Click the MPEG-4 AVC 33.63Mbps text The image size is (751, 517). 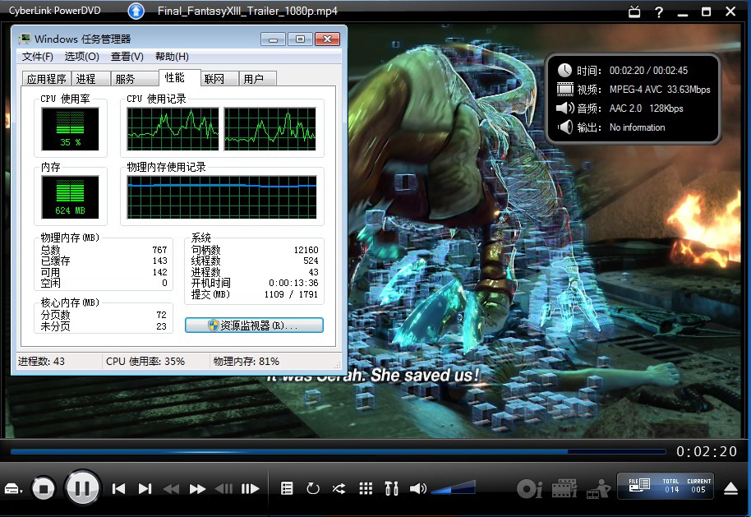click(x=660, y=89)
